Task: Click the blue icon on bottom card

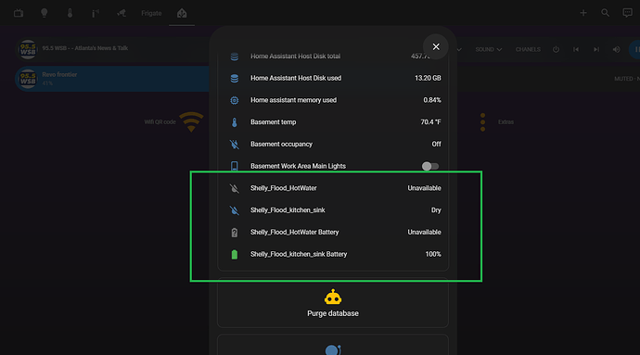Action: click(333, 350)
